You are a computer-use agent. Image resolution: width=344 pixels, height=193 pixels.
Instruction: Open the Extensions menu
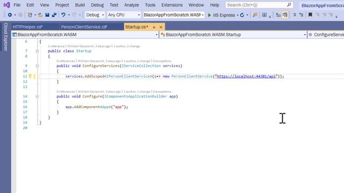click(x=172, y=5)
